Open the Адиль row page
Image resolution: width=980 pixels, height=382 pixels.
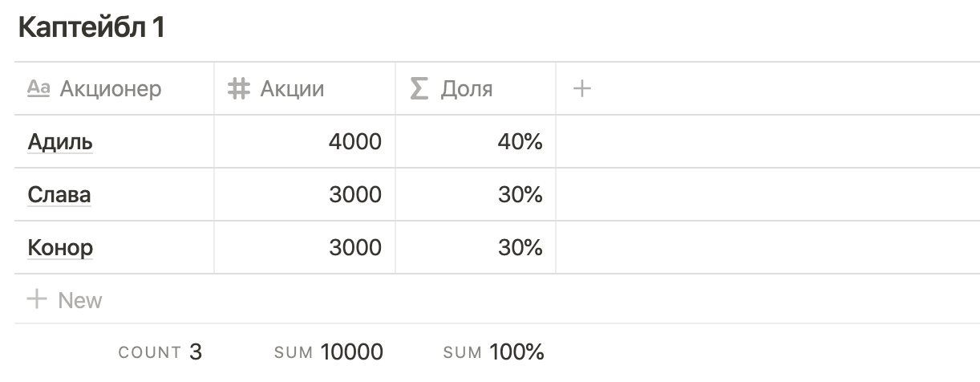(x=60, y=142)
